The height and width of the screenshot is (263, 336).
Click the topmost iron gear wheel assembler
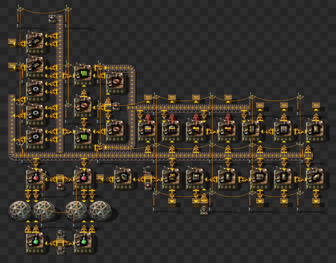(36, 90)
